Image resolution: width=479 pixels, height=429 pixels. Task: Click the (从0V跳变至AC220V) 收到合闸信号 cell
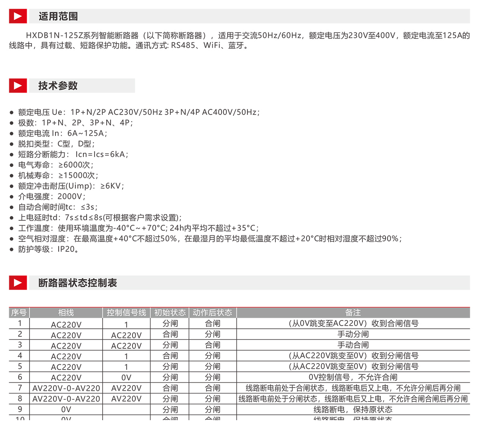pyautogui.click(x=353, y=324)
